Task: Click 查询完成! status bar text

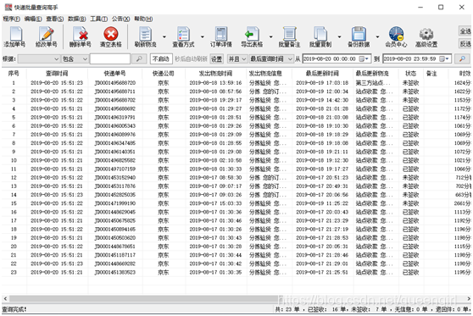Action: [x=14, y=309]
